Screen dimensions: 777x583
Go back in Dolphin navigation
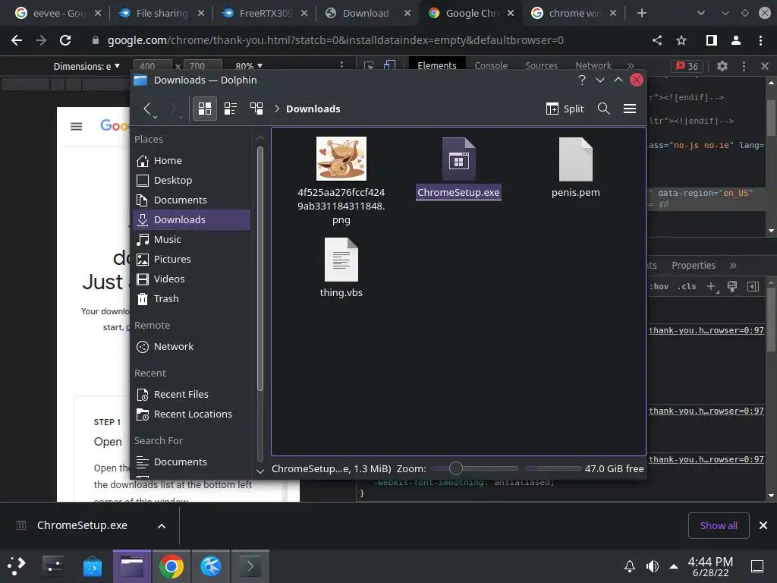point(147,108)
